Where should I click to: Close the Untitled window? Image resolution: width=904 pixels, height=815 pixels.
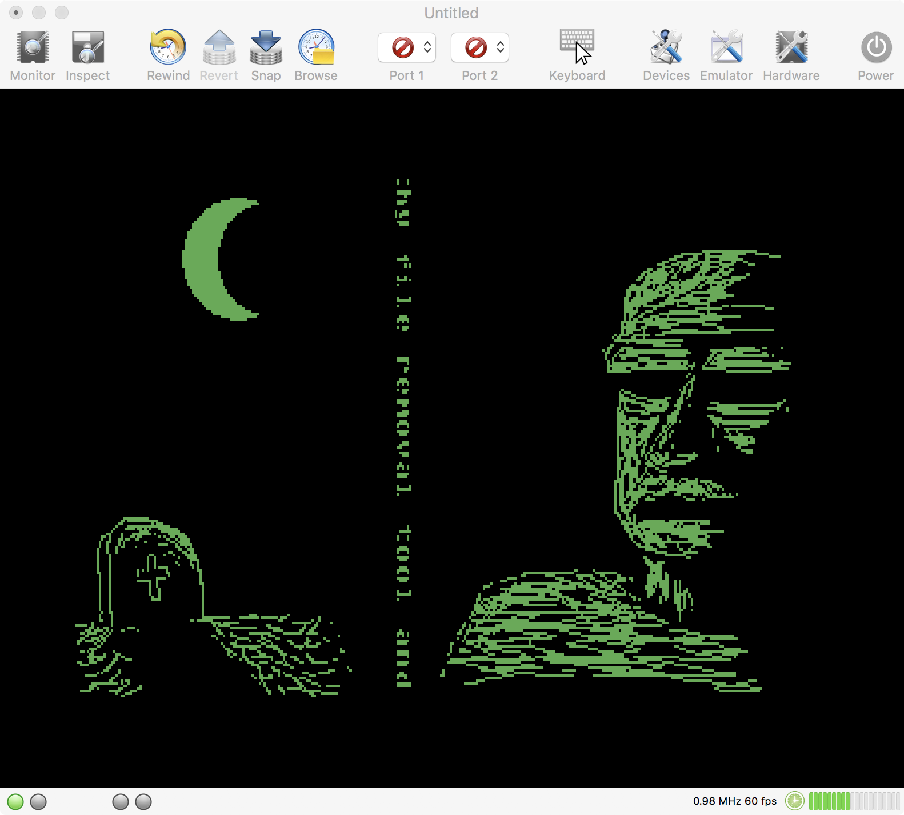16,13
